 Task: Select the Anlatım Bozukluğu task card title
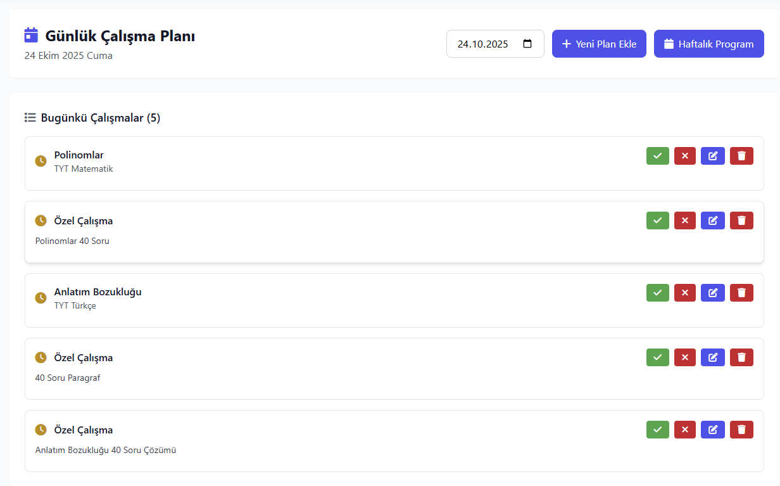click(97, 292)
